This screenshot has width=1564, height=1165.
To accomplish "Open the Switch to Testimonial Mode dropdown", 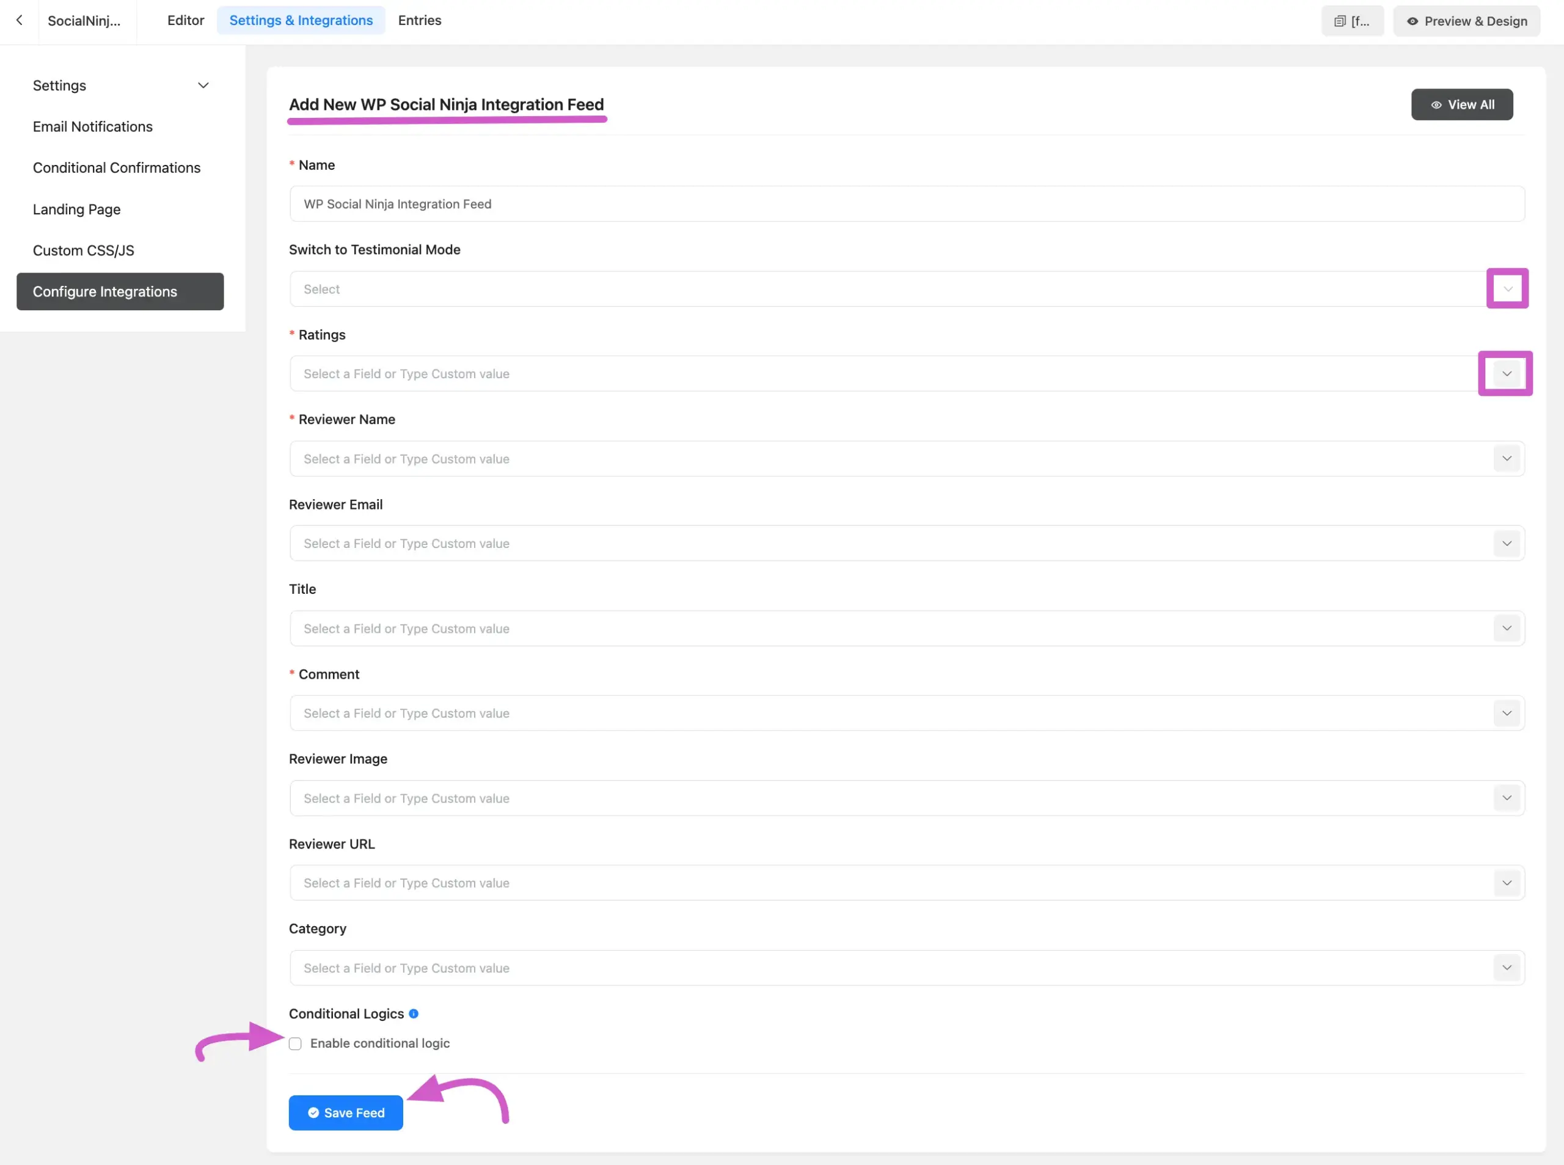I will [1507, 288].
